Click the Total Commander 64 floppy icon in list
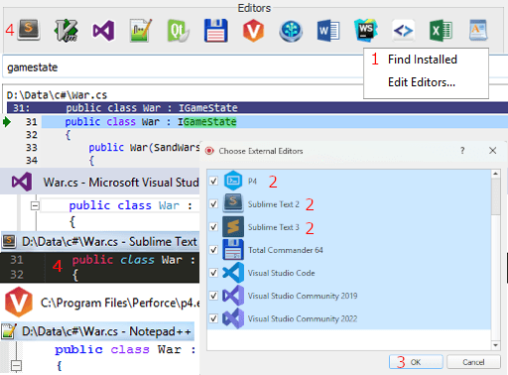The width and height of the screenshot is (508, 375). [233, 249]
